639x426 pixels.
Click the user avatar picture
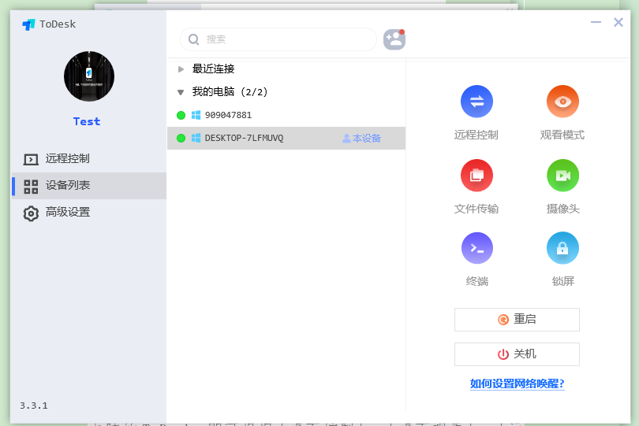pyautogui.click(x=89, y=76)
